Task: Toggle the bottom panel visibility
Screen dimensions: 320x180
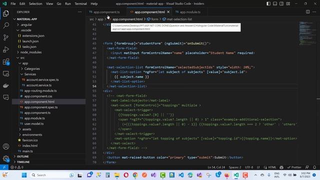Action: pos(275,3)
